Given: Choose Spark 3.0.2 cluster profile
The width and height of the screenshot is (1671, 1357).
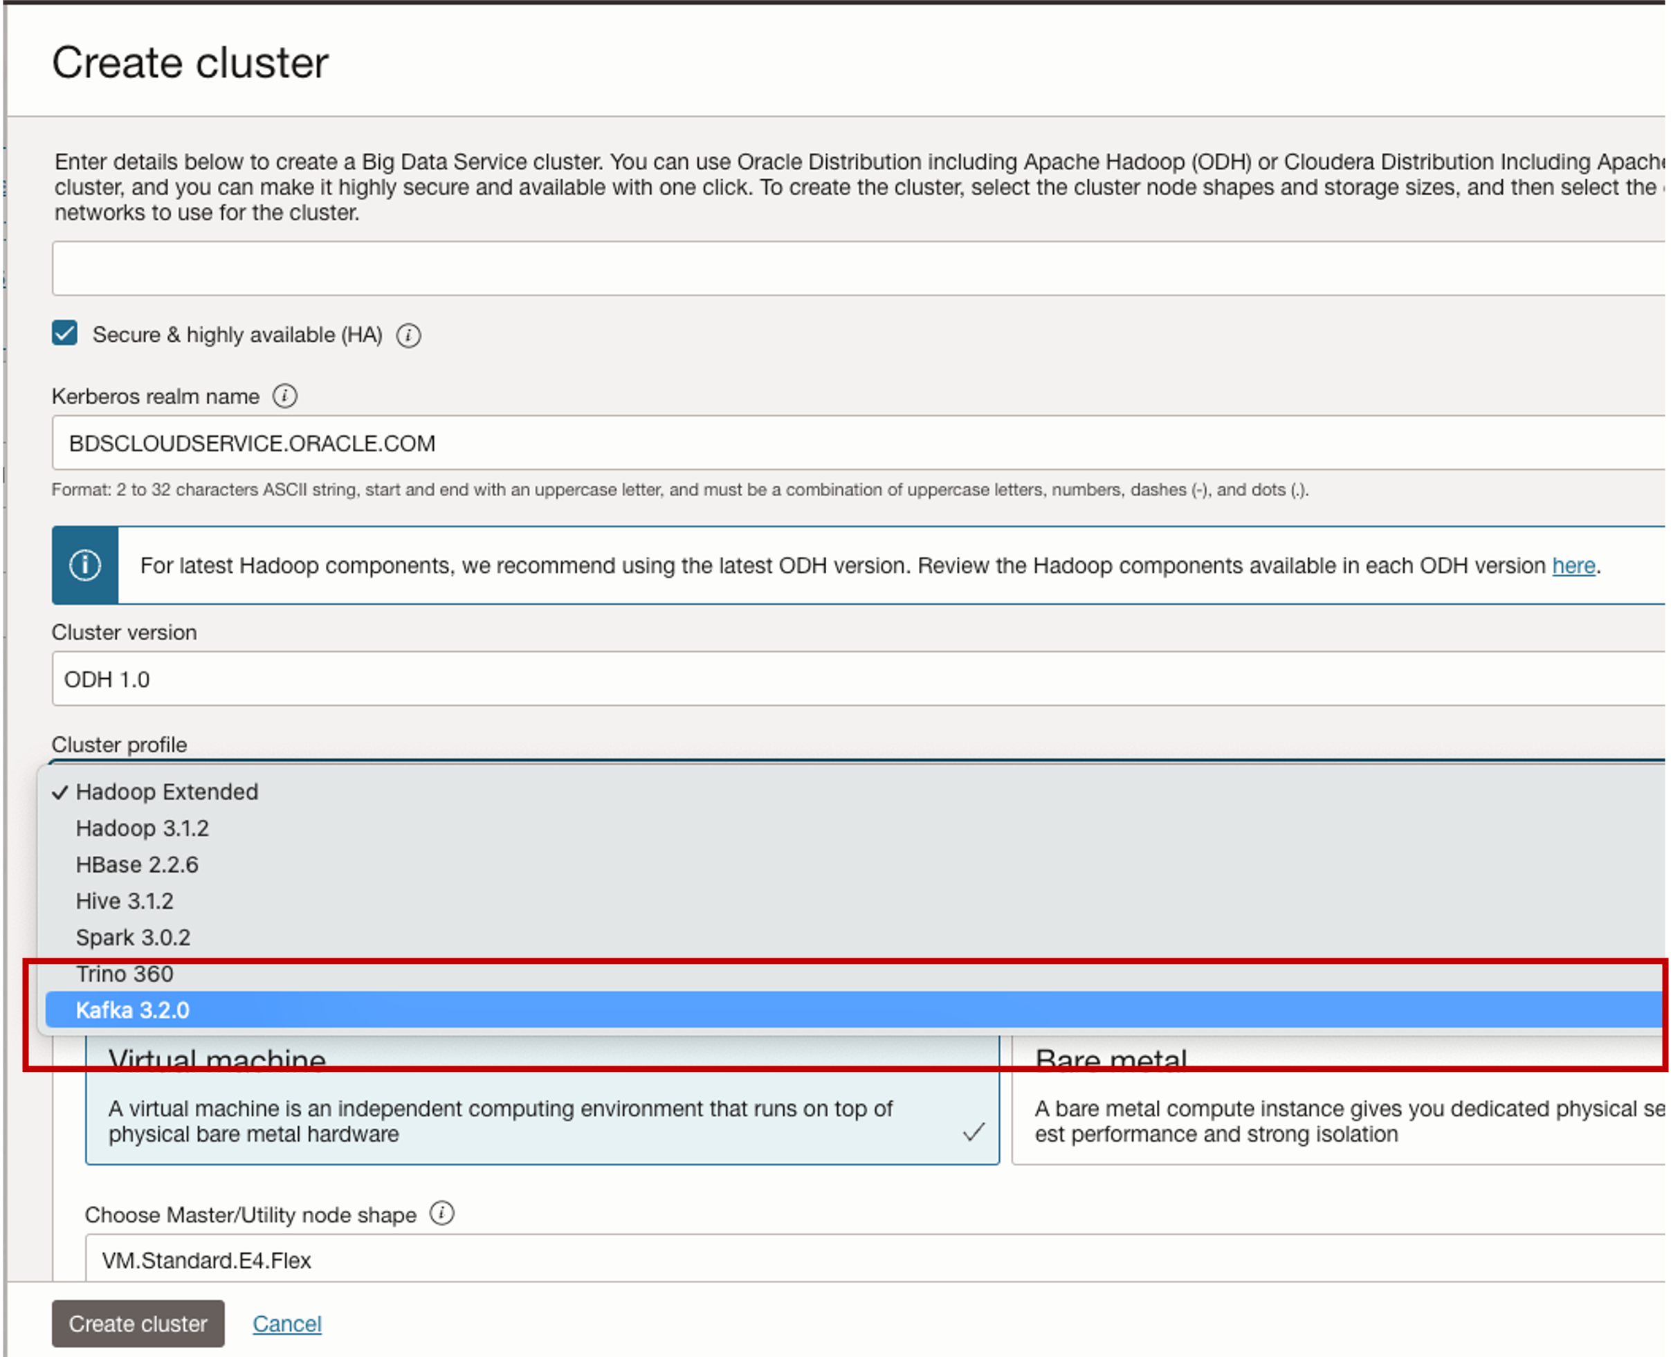Looking at the screenshot, I should click(x=853, y=937).
